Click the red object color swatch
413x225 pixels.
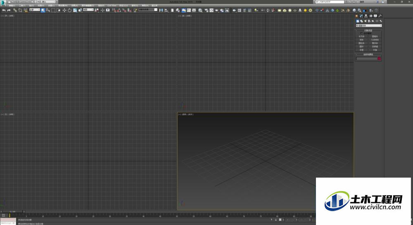click(x=379, y=59)
